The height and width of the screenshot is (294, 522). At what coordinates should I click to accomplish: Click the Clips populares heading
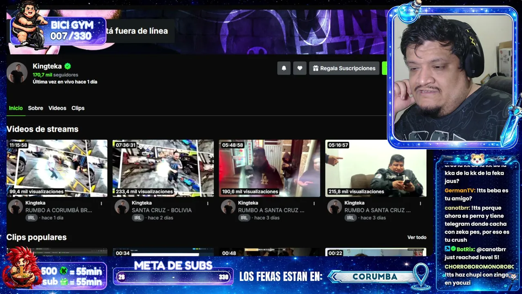coord(36,237)
